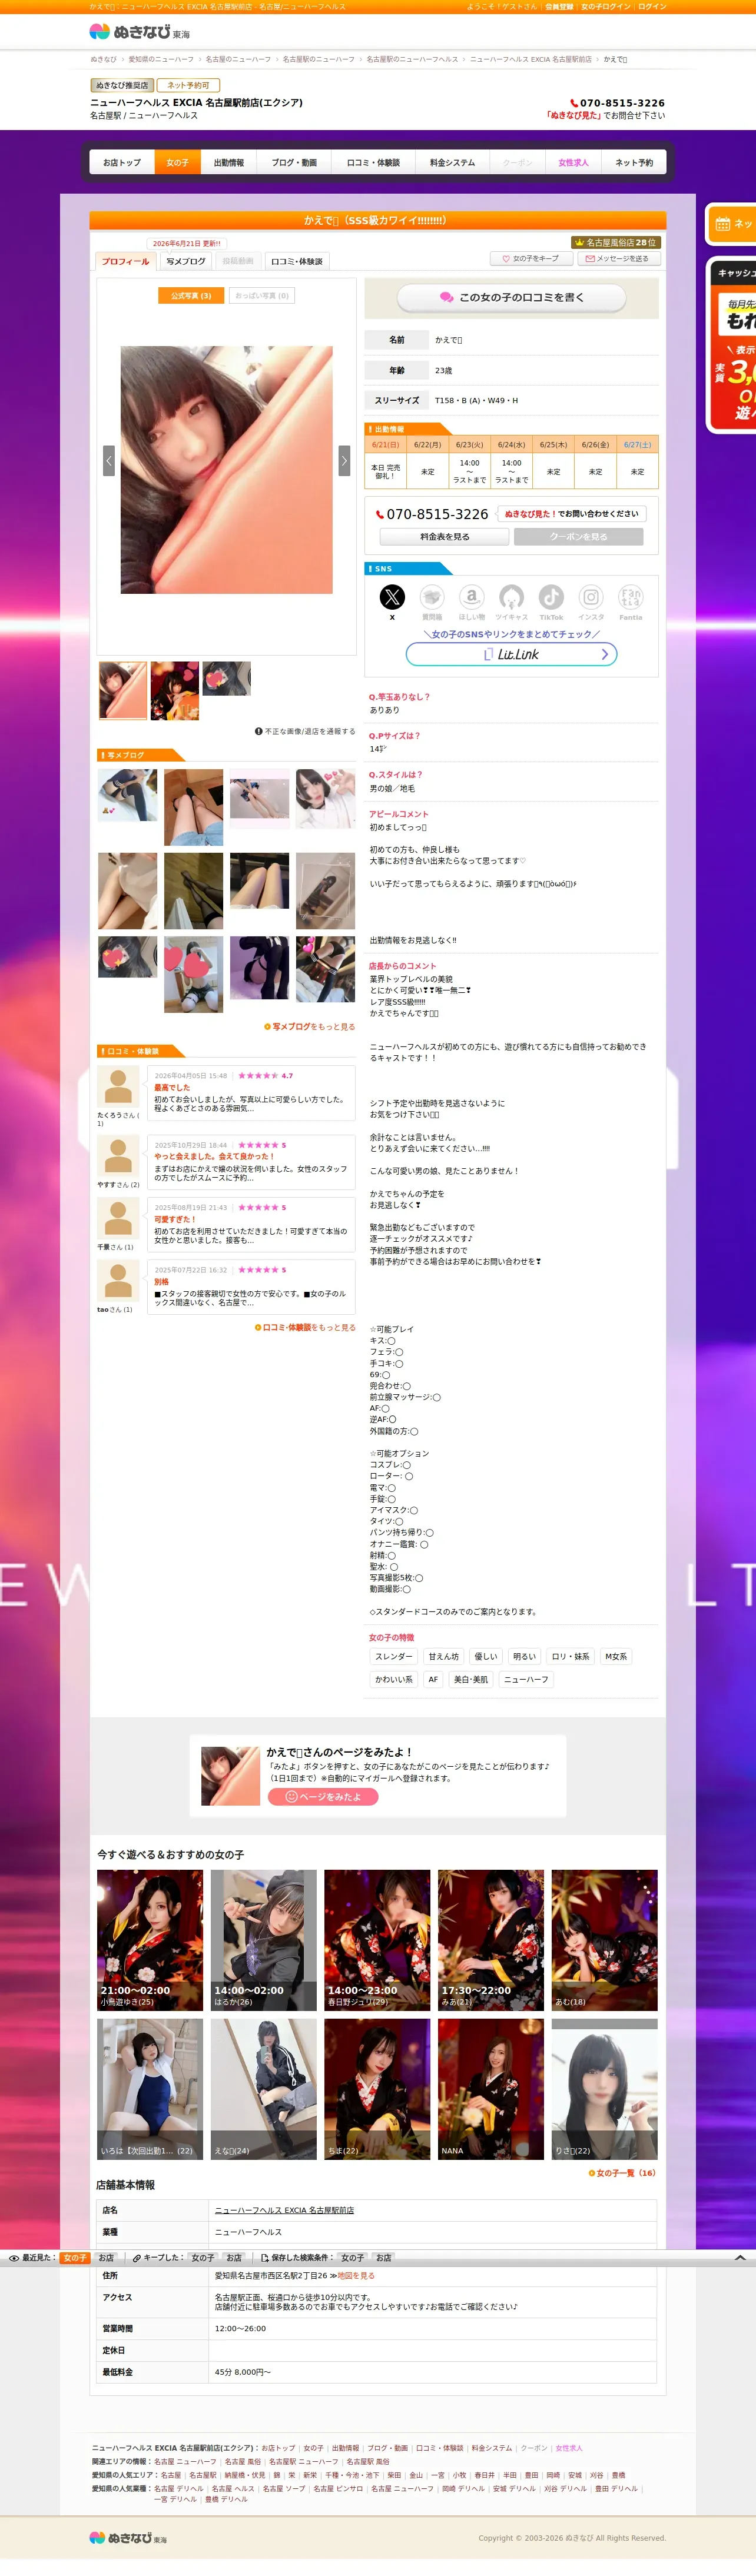Open the はるか(26) recommended card
756x2576 pixels.
264,1940
